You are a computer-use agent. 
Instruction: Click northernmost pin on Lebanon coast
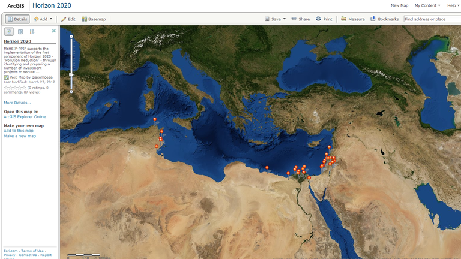(x=330, y=147)
